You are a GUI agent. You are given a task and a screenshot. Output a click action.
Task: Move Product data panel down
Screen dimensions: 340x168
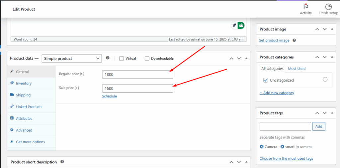click(239, 58)
